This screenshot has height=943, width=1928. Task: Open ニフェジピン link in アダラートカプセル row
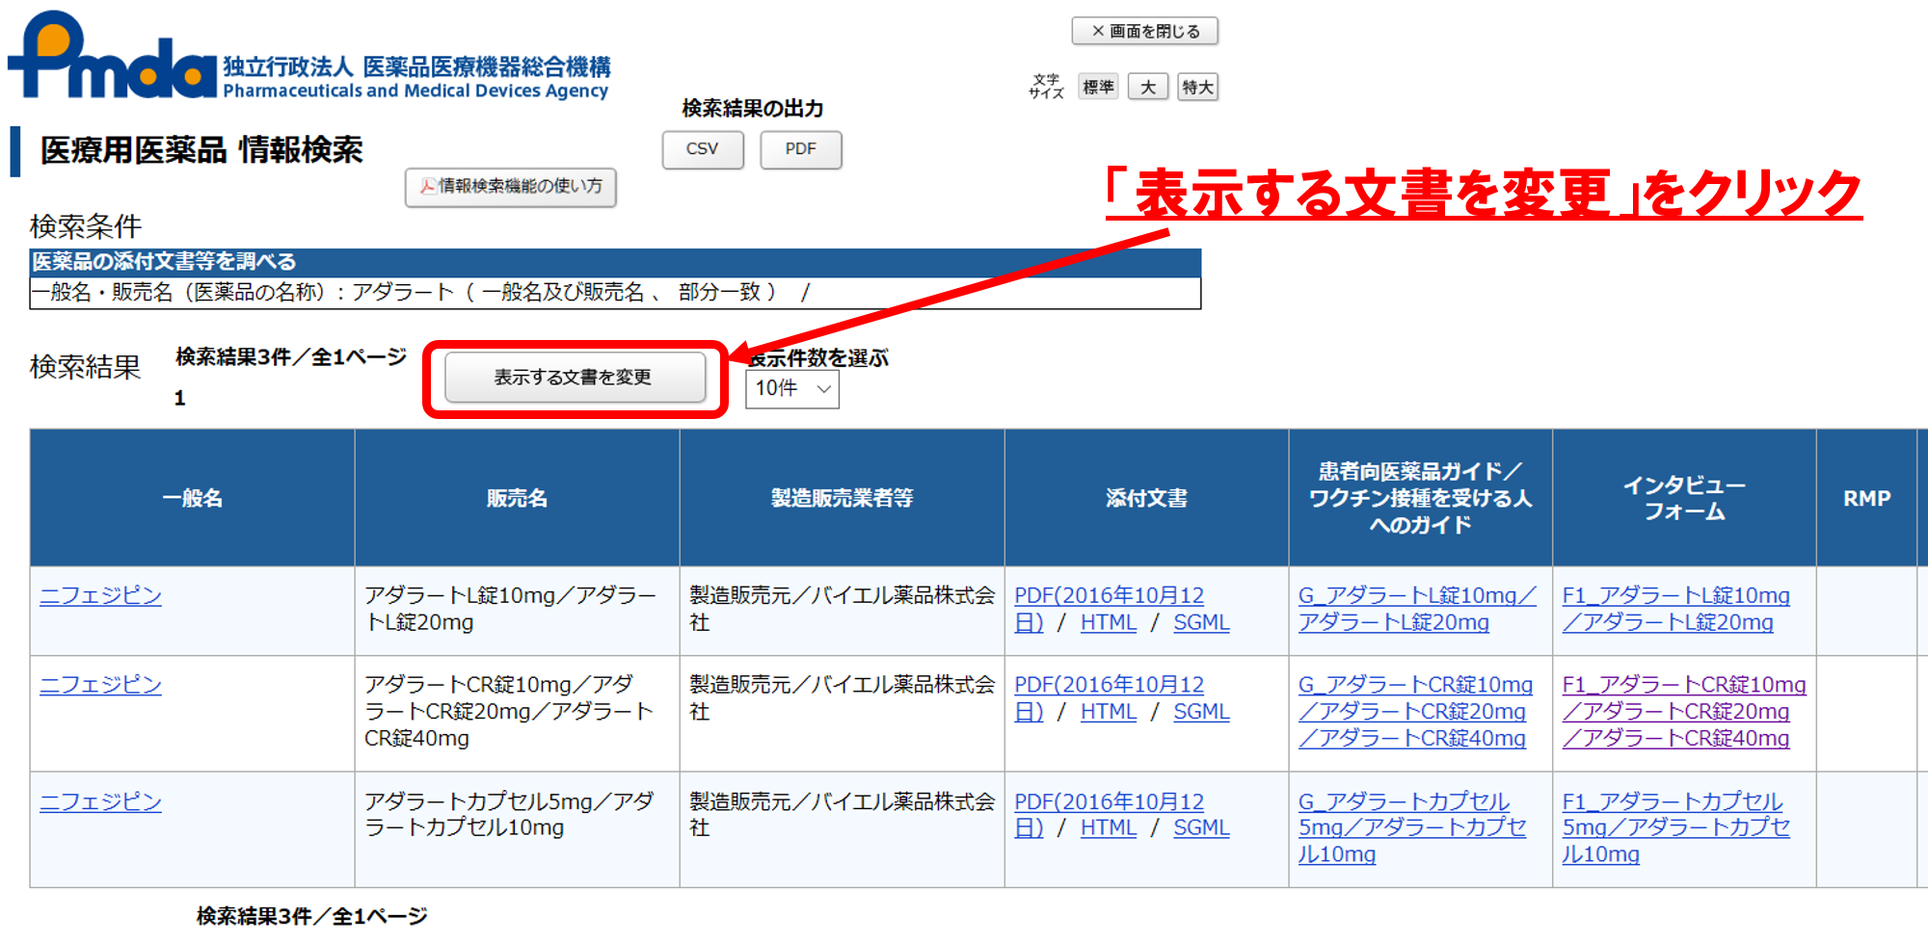(100, 801)
